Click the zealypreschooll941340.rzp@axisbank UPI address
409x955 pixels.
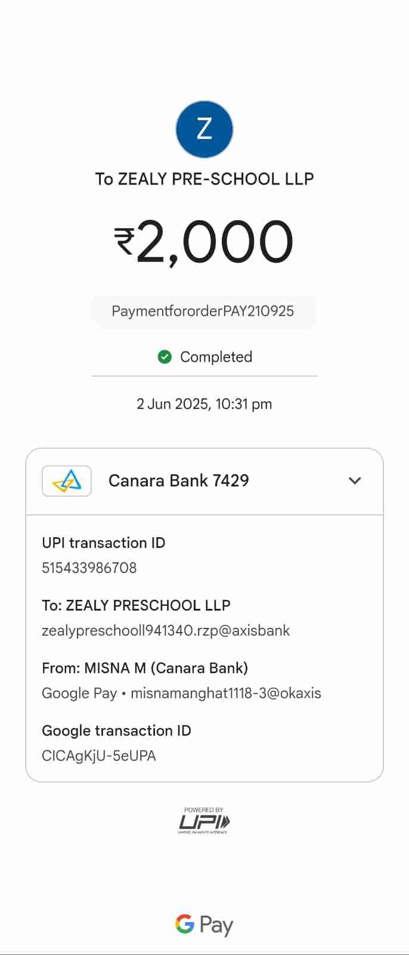[166, 630]
